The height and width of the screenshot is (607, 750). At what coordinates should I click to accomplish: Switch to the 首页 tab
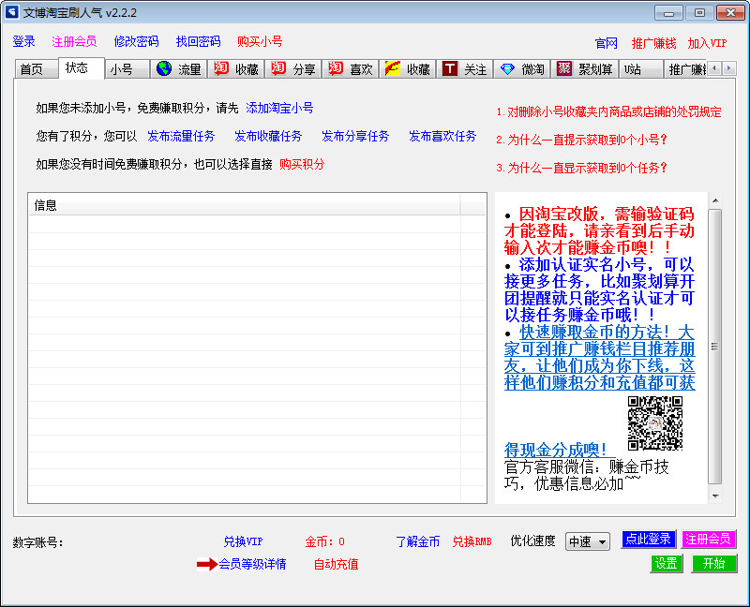(37, 69)
